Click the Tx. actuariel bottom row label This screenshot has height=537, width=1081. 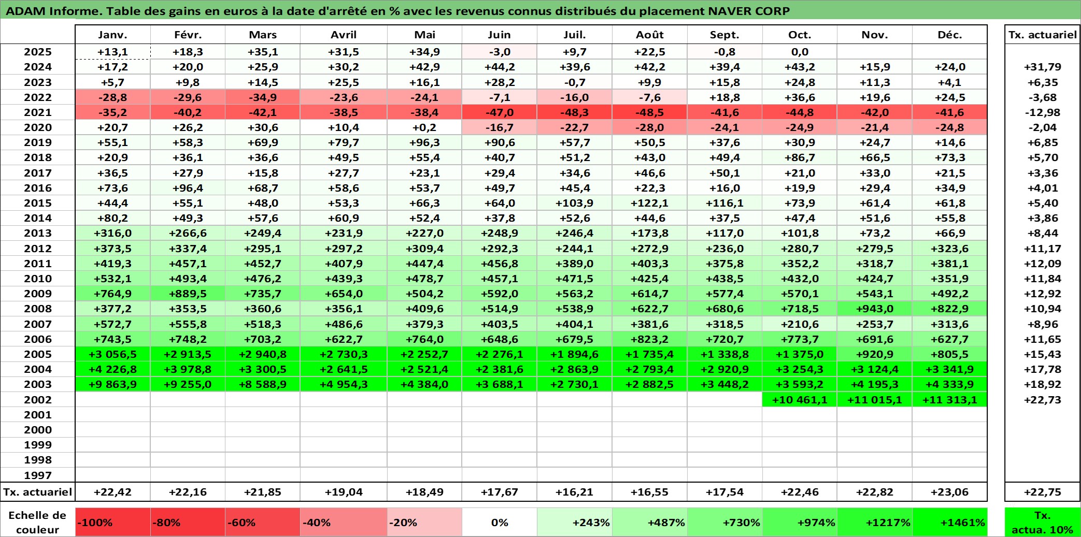[x=38, y=492]
